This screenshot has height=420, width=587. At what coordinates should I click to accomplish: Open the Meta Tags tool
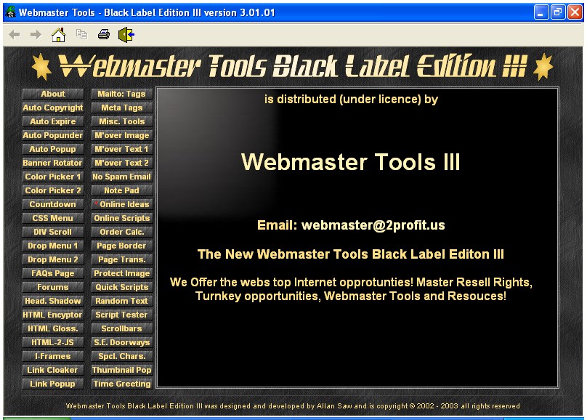pyautogui.click(x=122, y=108)
